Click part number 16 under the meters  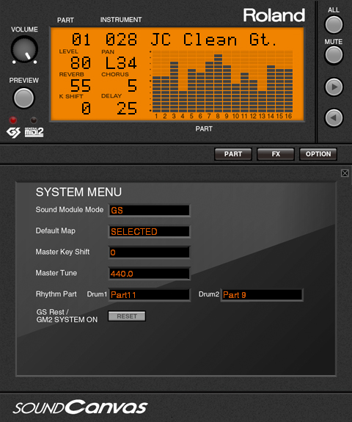(x=288, y=116)
